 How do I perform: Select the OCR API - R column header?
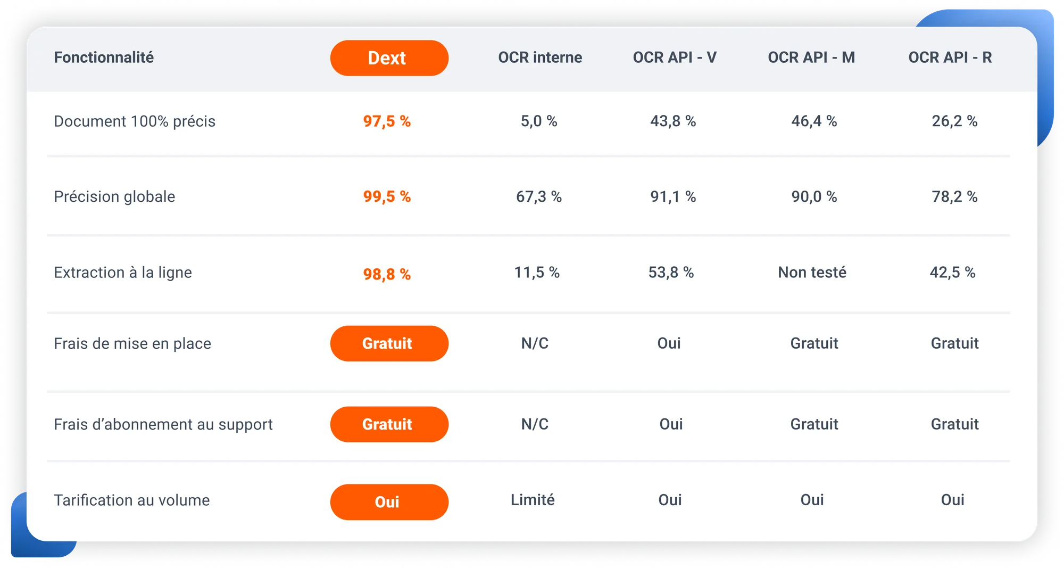pos(950,57)
